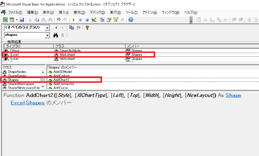This screenshot has width=259, height=156.
Task: Open the dropdown arrow next to Insert UserForm icon
Action: [x=16, y=20]
